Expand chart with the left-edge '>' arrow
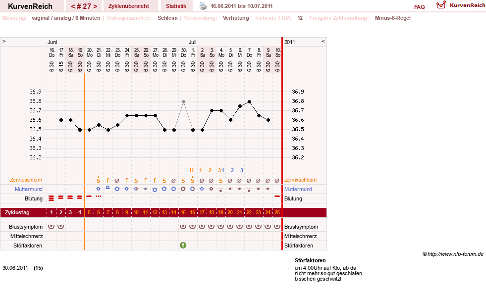 4,41
